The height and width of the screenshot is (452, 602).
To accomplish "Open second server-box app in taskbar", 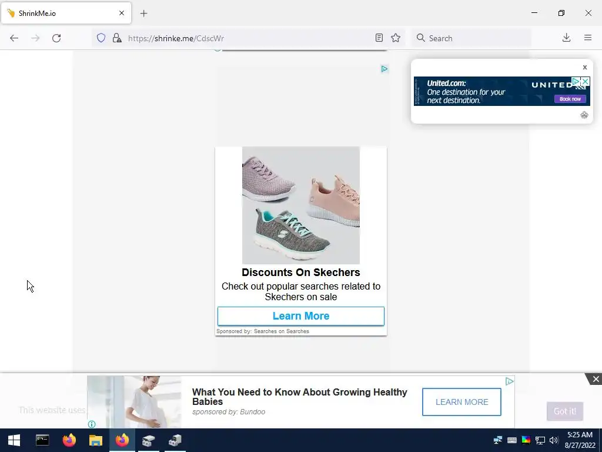I will tap(175, 440).
